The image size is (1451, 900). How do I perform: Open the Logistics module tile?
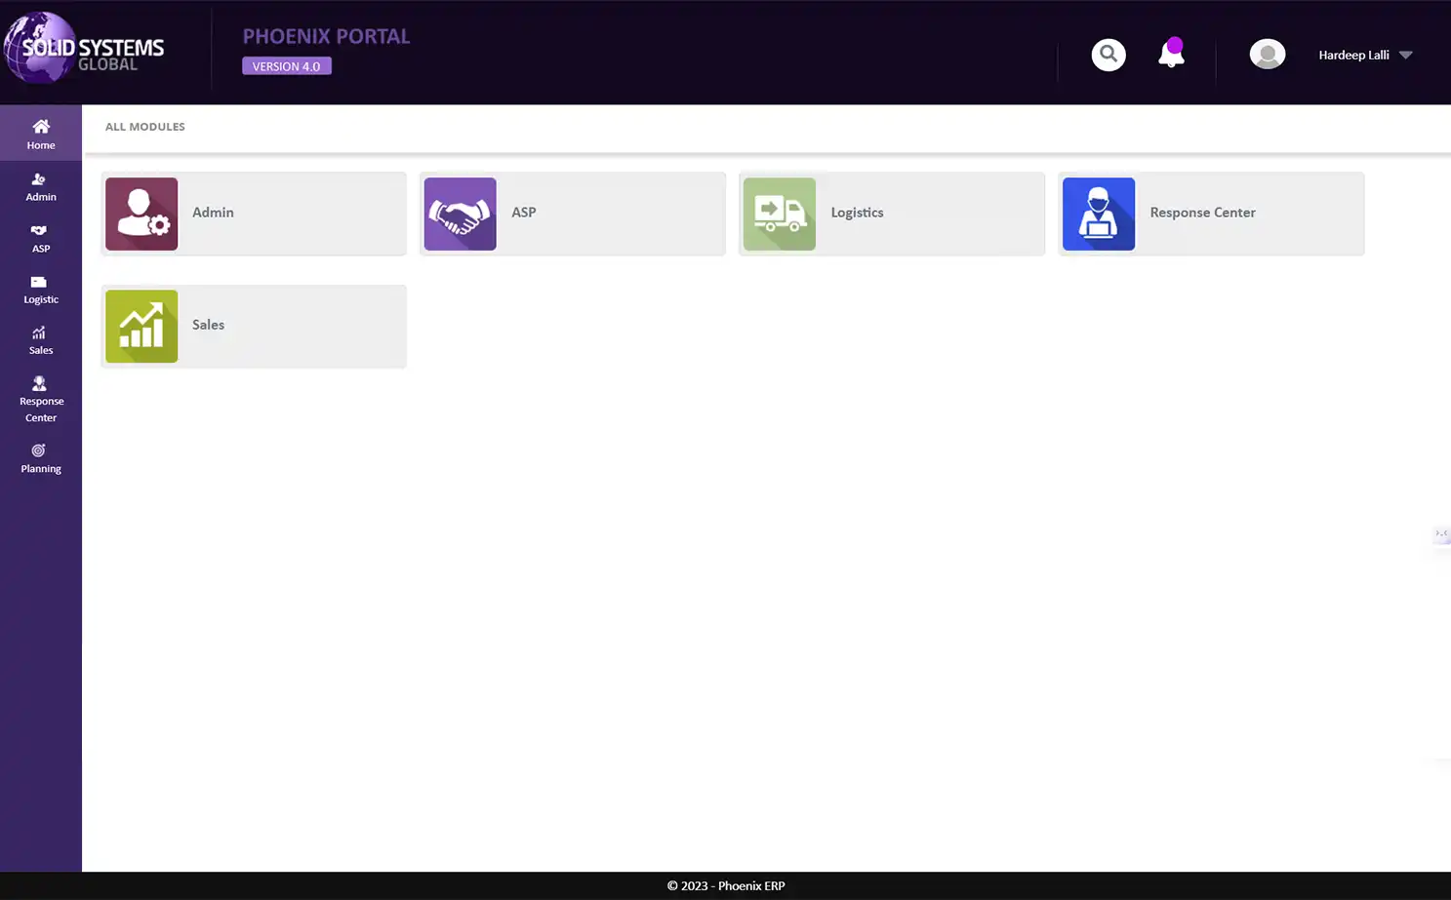click(890, 213)
